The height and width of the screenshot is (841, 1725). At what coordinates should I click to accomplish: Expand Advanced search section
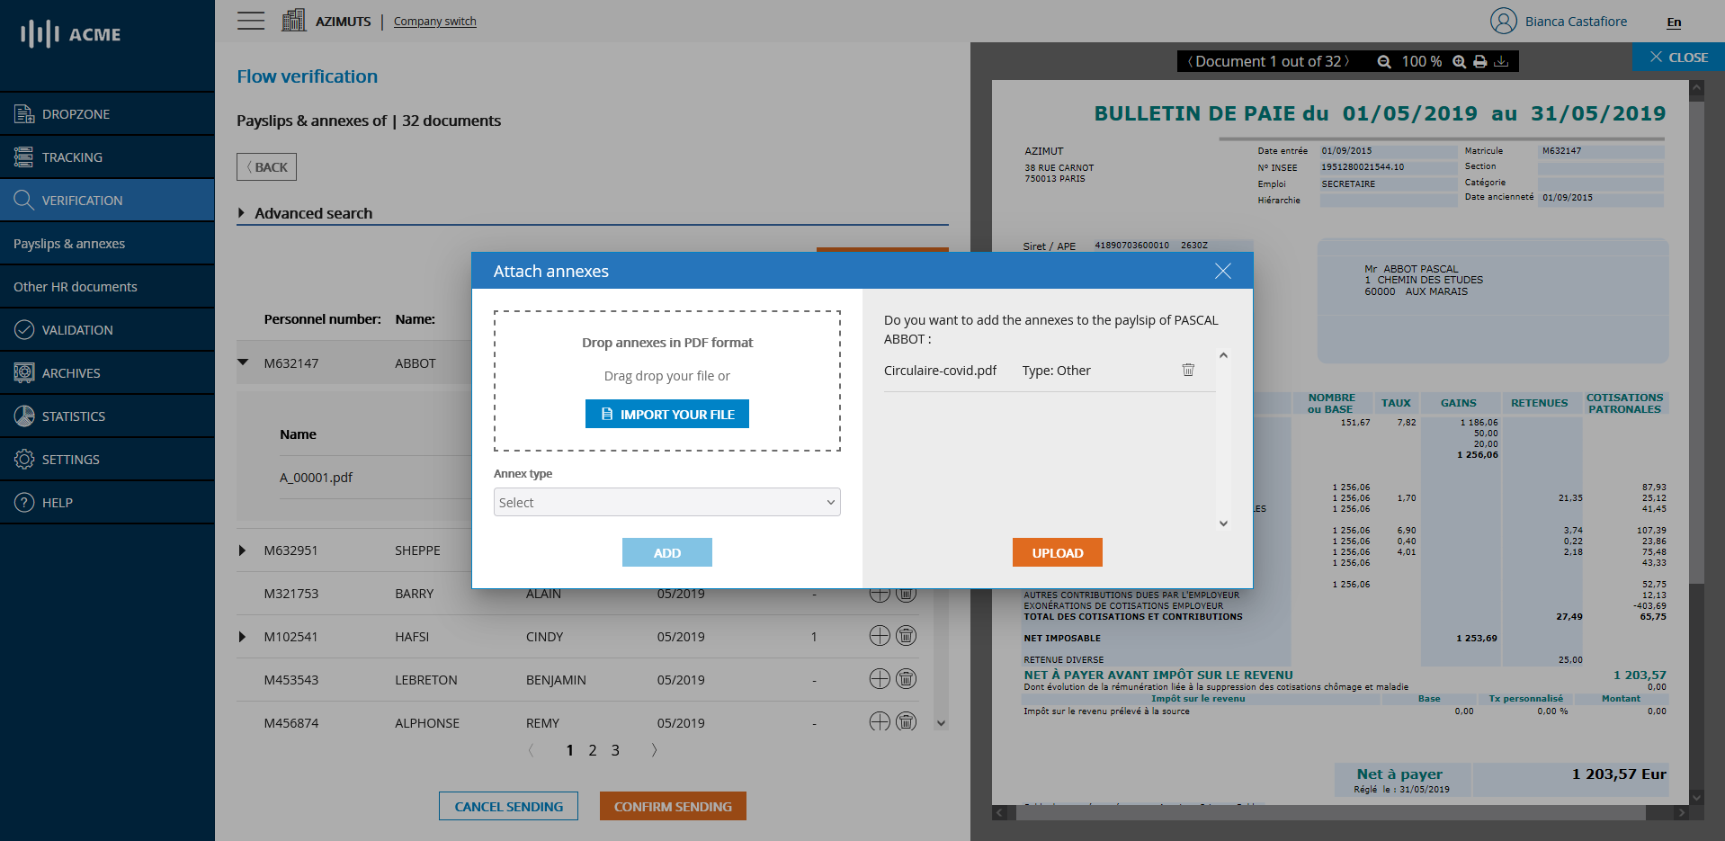point(242,213)
